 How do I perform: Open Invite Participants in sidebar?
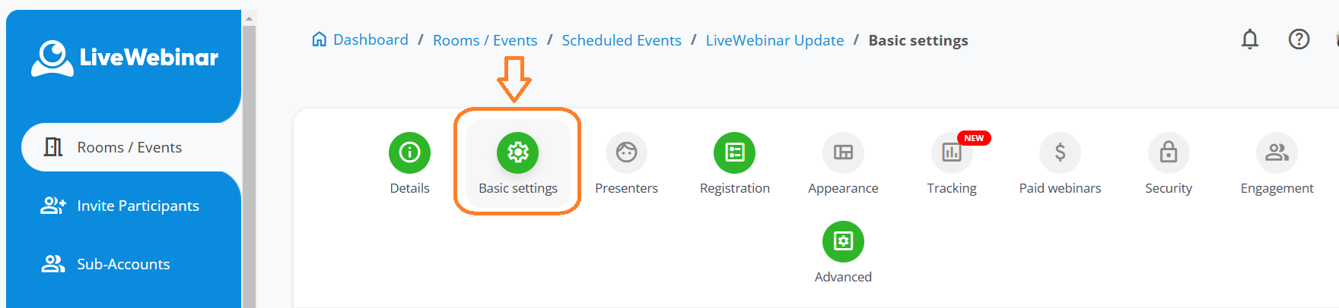click(x=137, y=206)
